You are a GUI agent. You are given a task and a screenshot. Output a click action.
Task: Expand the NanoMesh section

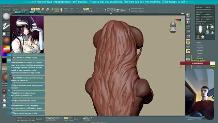(x=200, y=50)
